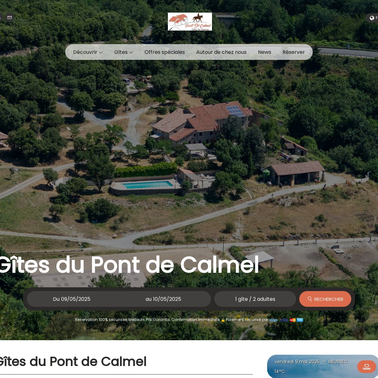This screenshot has width=378, height=378.
Task: Open the News menu item
Action: tap(265, 52)
